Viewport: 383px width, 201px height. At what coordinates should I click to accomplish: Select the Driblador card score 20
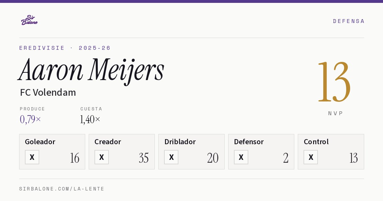[213, 158]
